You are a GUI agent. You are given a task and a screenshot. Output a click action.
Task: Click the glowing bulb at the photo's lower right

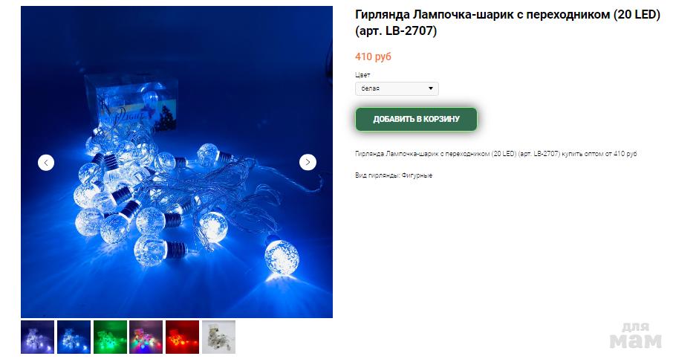(x=281, y=256)
